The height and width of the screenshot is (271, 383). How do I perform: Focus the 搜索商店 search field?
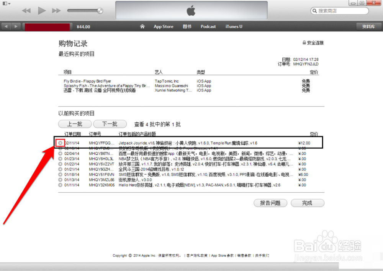[339, 11]
